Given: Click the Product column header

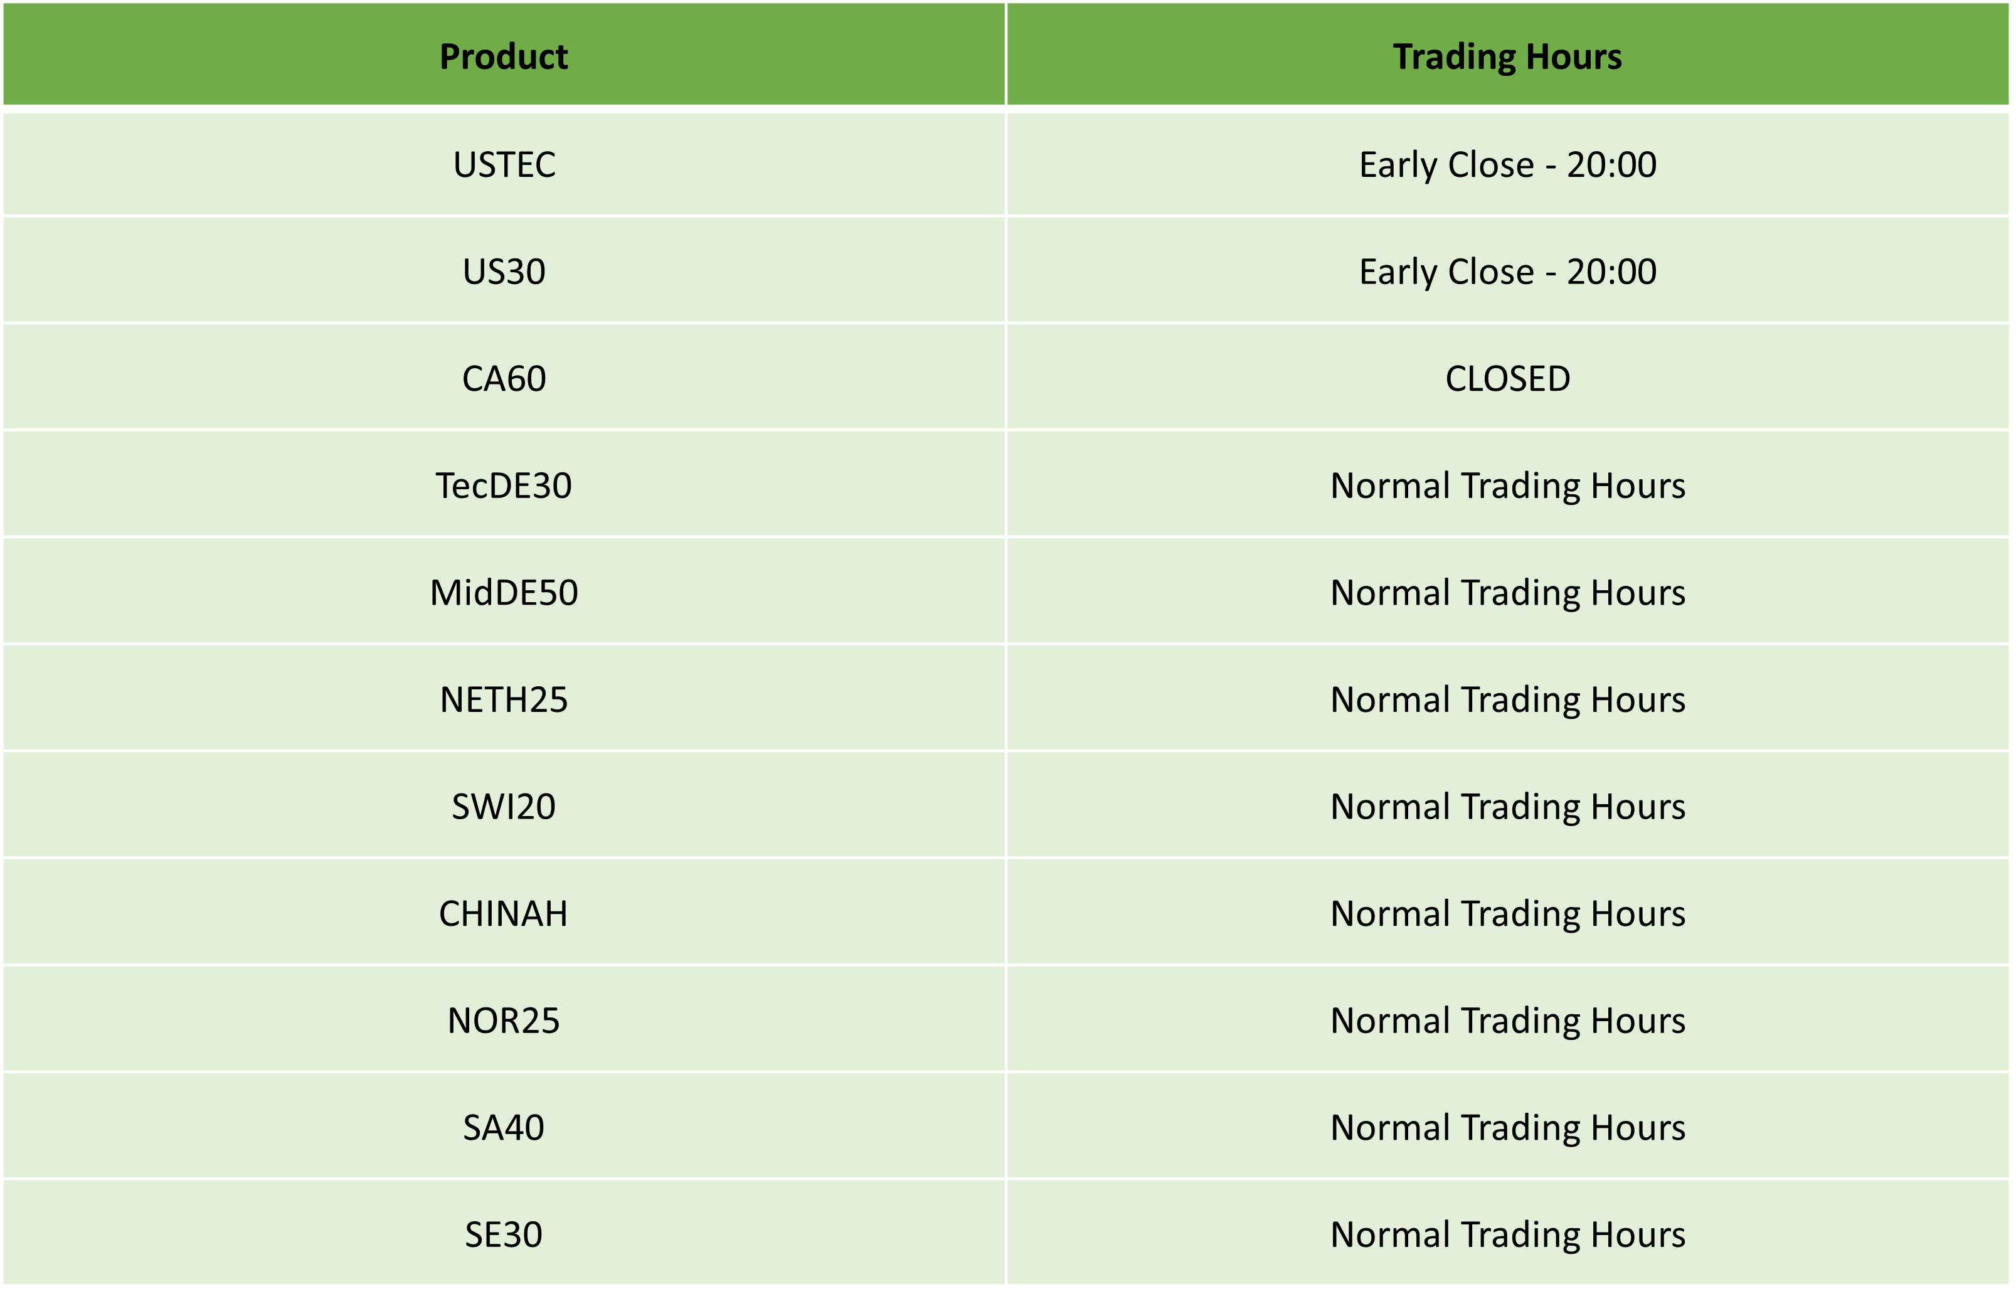Looking at the screenshot, I should [x=503, y=55].
